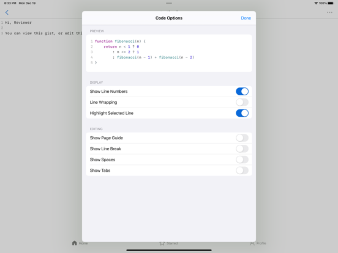
Task: Enable Show Line Break switch
Action: (242, 148)
